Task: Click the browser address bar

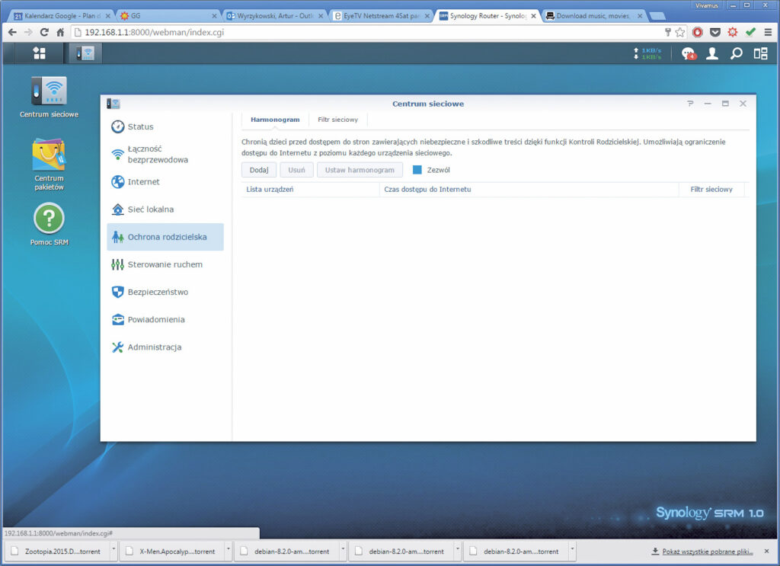Action: point(366,32)
